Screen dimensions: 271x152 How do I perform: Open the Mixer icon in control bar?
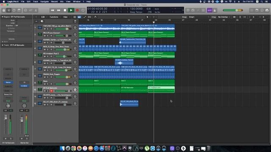click(x=30, y=10)
